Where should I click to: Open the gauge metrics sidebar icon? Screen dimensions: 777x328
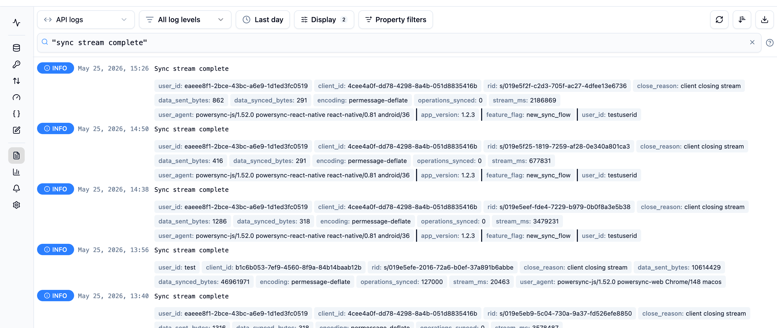coord(16,97)
